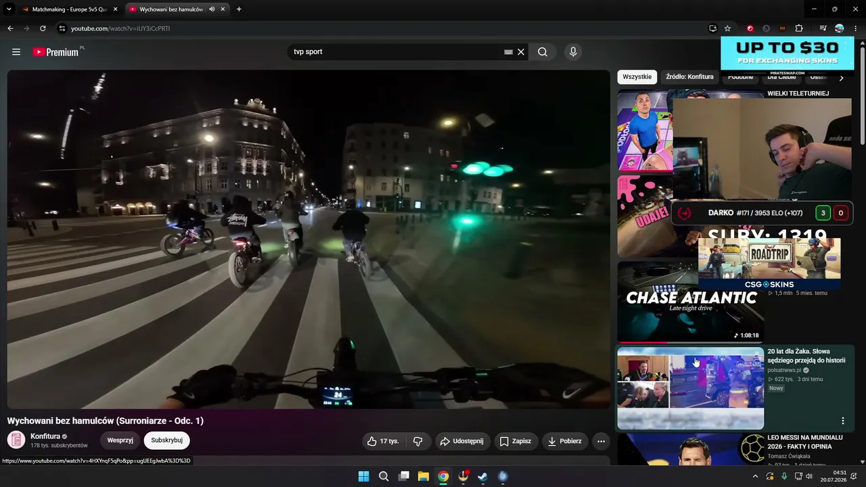Screen dimensions: 866x487
Task: Open the grey round extension icon
Action: 766,28
